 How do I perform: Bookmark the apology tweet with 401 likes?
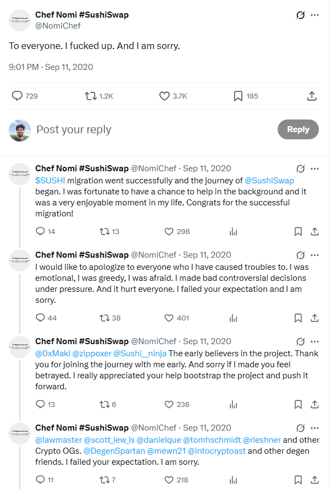click(x=298, y=318)
